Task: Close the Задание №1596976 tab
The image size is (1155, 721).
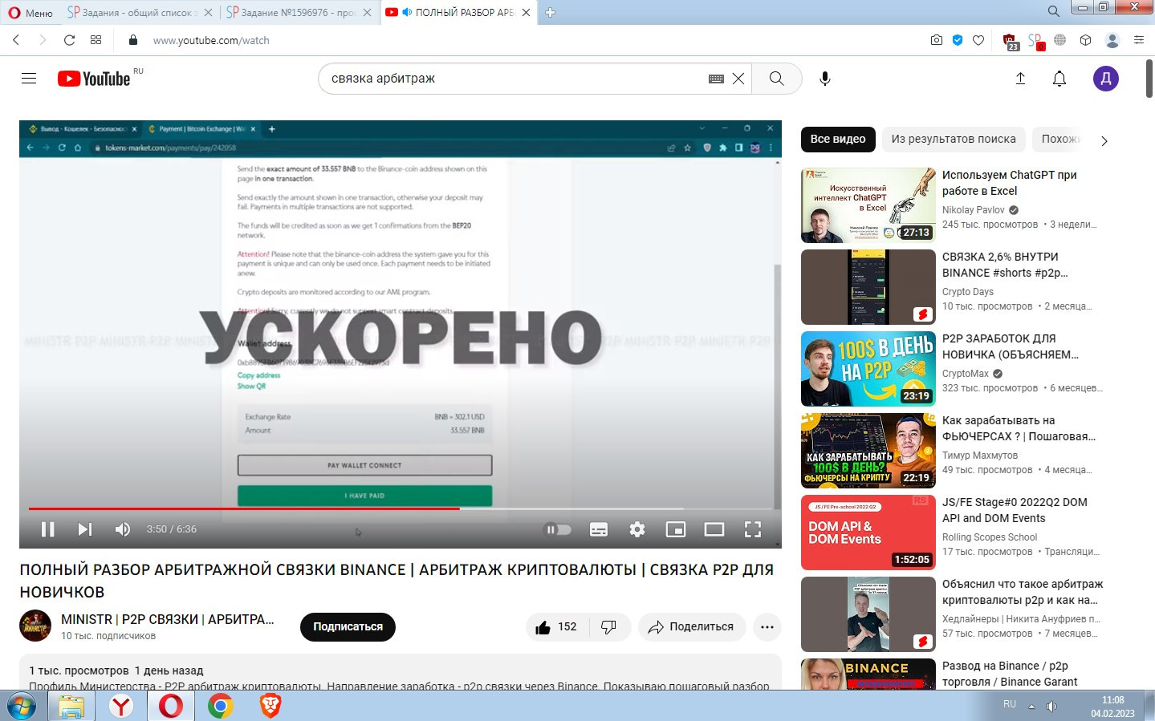Action: pos(368,12)
